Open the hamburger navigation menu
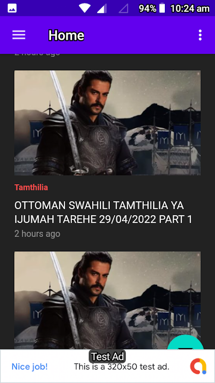This screenshot has width=215, height=383. [x=19, y=35]
